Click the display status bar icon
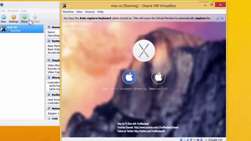This screenshot has height=141, width=251. click(x=198, y=140)
